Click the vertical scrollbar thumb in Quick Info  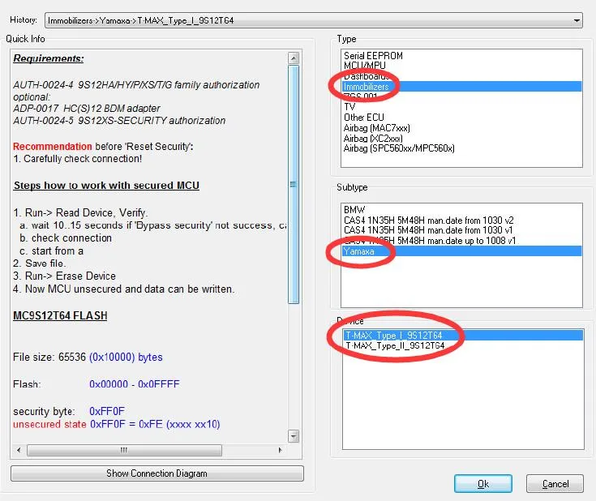pyautogui.click(x=294, y=184)
